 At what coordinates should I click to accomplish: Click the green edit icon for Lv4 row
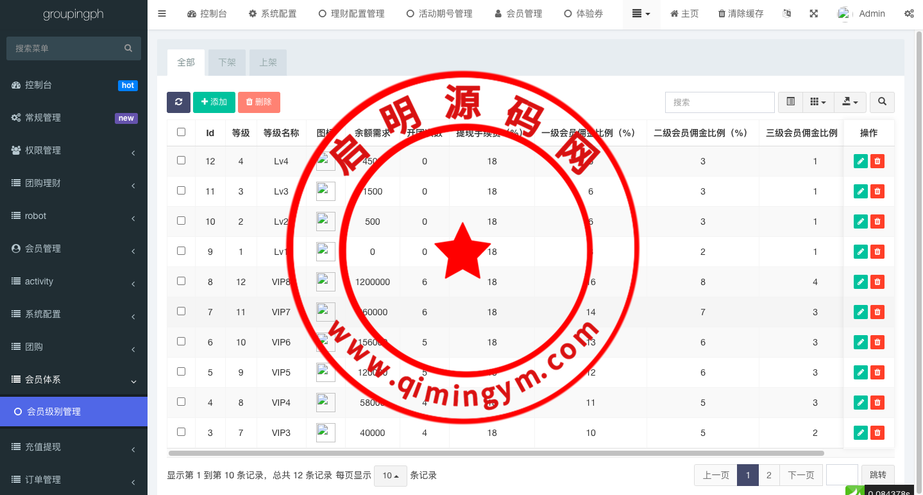860,161
